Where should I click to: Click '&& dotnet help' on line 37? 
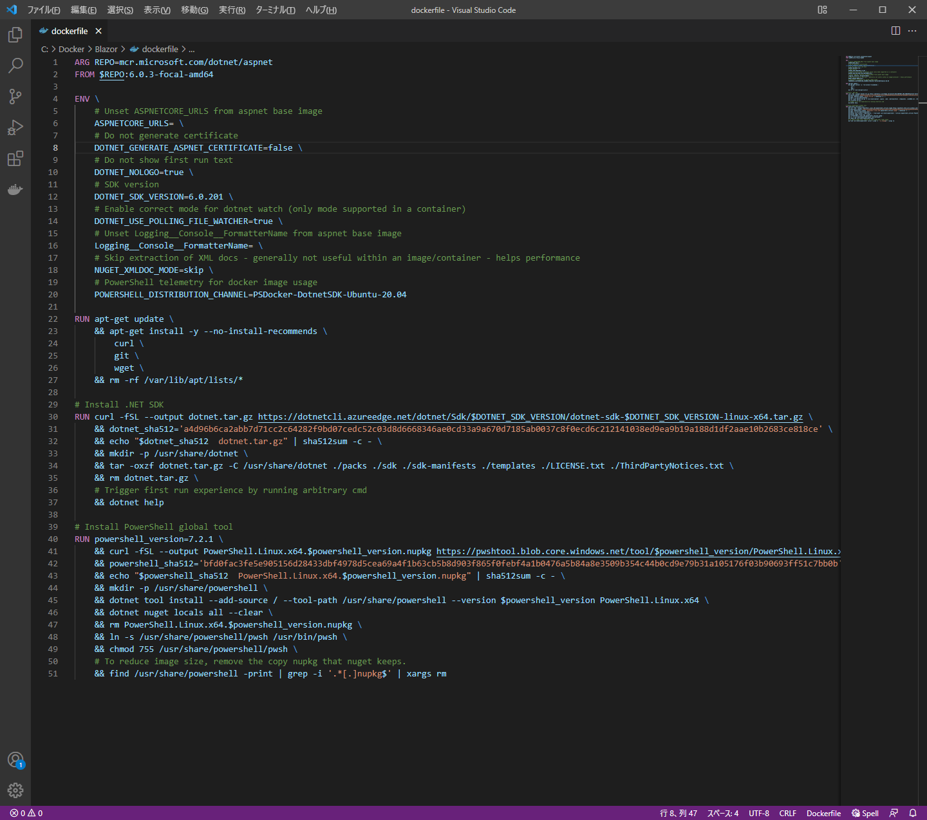click(x=129, y=503)
